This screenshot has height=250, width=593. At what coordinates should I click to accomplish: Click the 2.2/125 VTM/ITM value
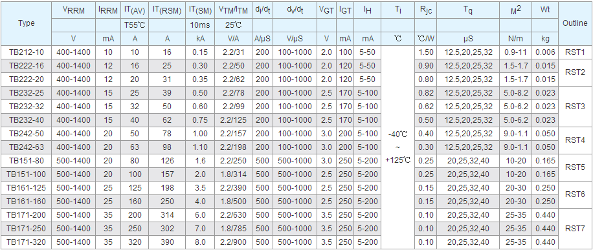tap(233, 120)
